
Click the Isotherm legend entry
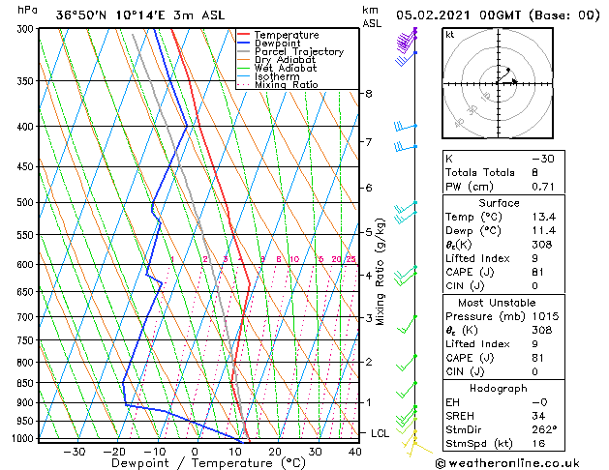268,76
